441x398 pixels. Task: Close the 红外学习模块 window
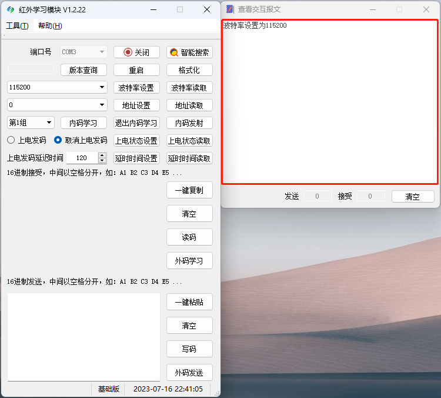207,9
